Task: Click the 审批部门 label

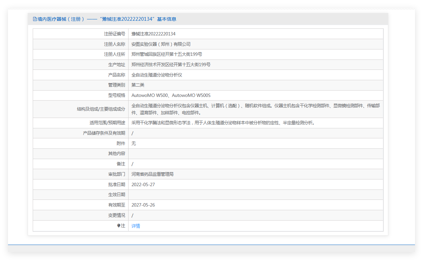Action: coord(117,174)
